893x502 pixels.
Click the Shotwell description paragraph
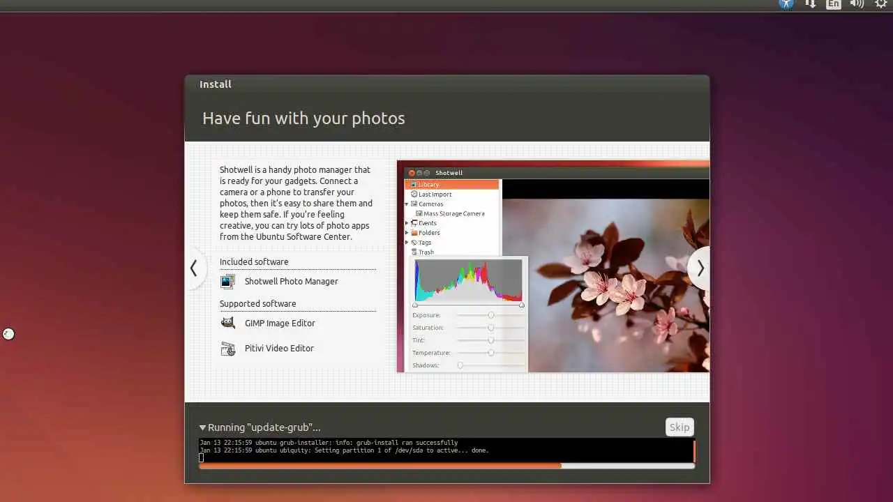[296, 204]
